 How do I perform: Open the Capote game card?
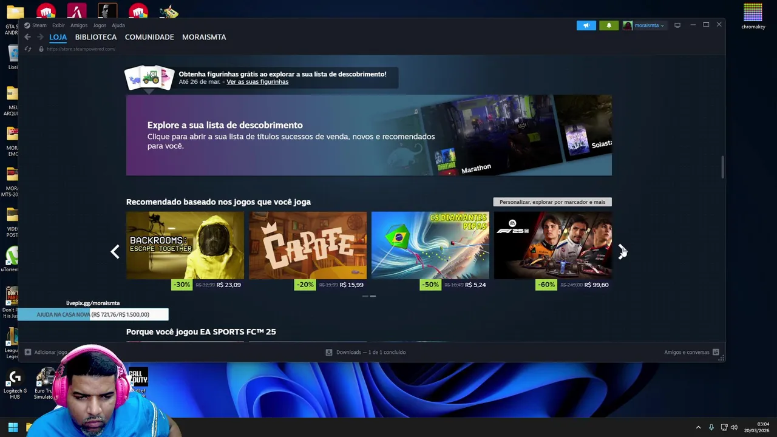[x=308, y=245]
